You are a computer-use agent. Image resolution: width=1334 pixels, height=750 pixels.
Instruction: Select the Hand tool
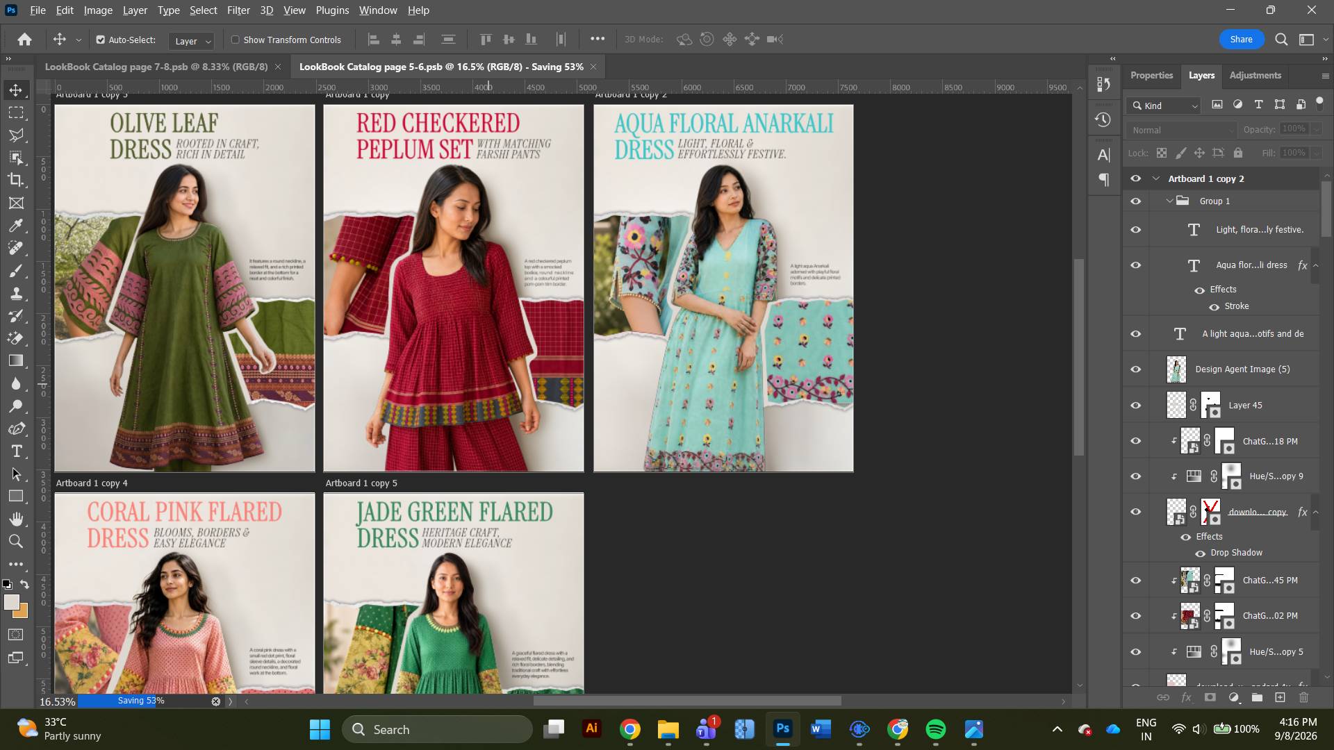pos(16,519)
